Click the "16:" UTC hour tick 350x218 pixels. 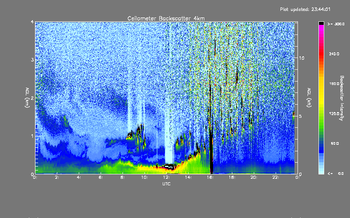[210, 177]
